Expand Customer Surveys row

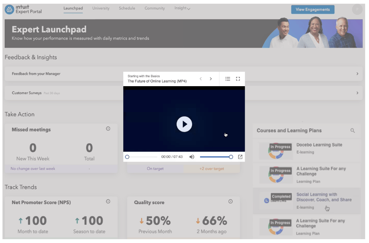point(357,93)
